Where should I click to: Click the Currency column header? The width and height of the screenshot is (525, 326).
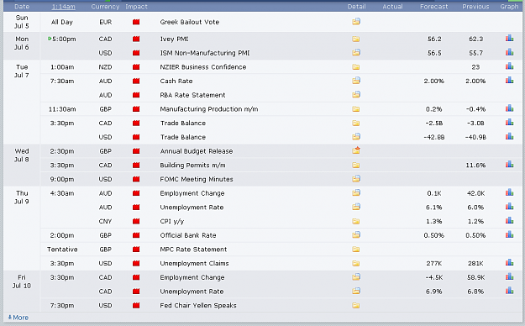[105, 7]
